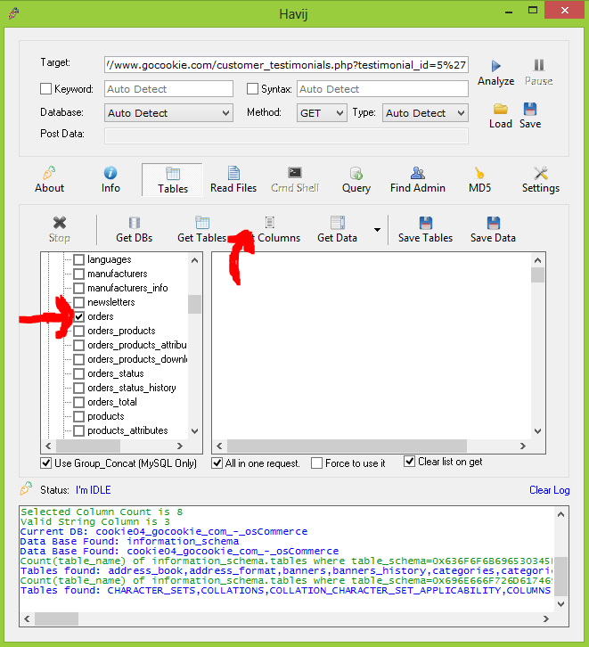
Task: Open the MD5 section
Action: [x=479, y=180]
